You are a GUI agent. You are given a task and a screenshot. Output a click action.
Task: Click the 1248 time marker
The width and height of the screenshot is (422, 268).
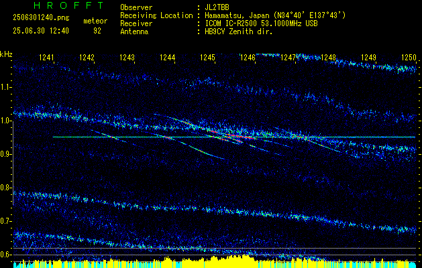pos(328,58)
